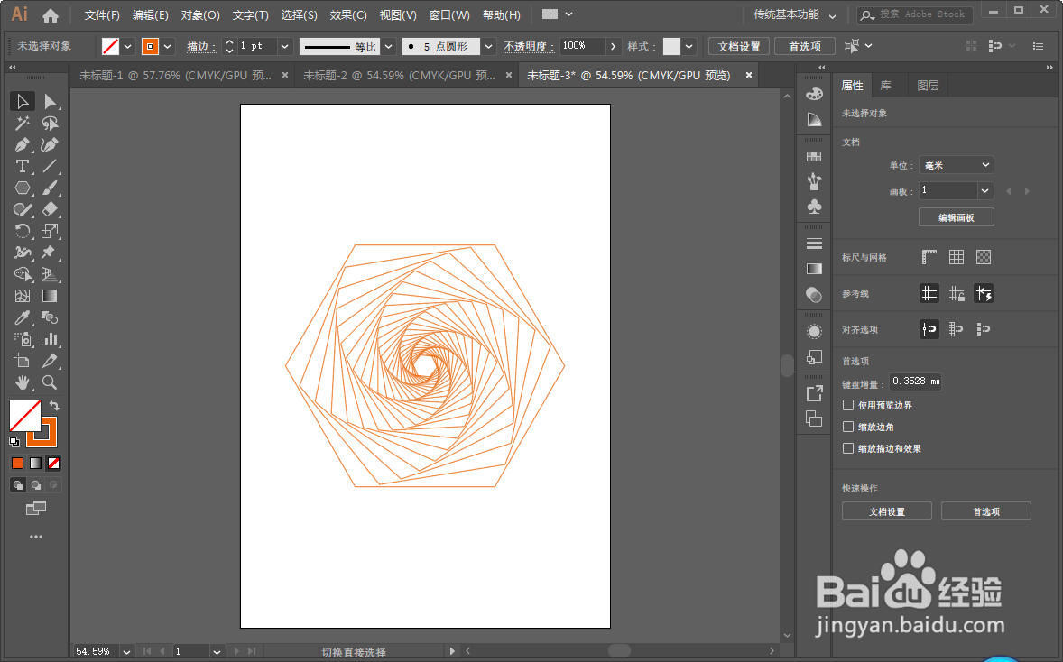1063x662 pixels.
Task: Select the Rotate tool
Action: [x=23, y=231]
